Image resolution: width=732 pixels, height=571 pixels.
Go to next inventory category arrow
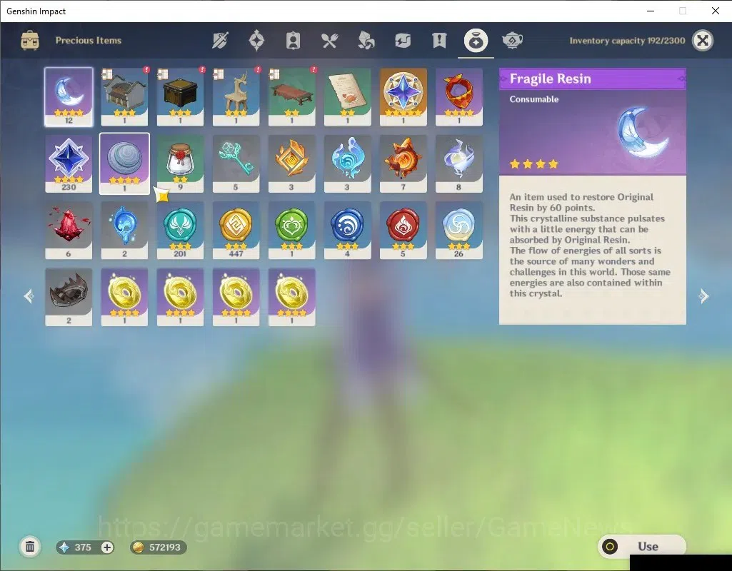703,295
